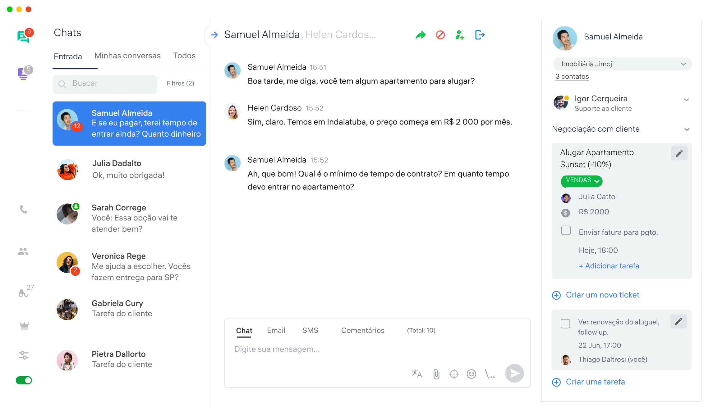Open the emoji picker smiley icon
Screen dimensions: 704x408
click(471, 374)
